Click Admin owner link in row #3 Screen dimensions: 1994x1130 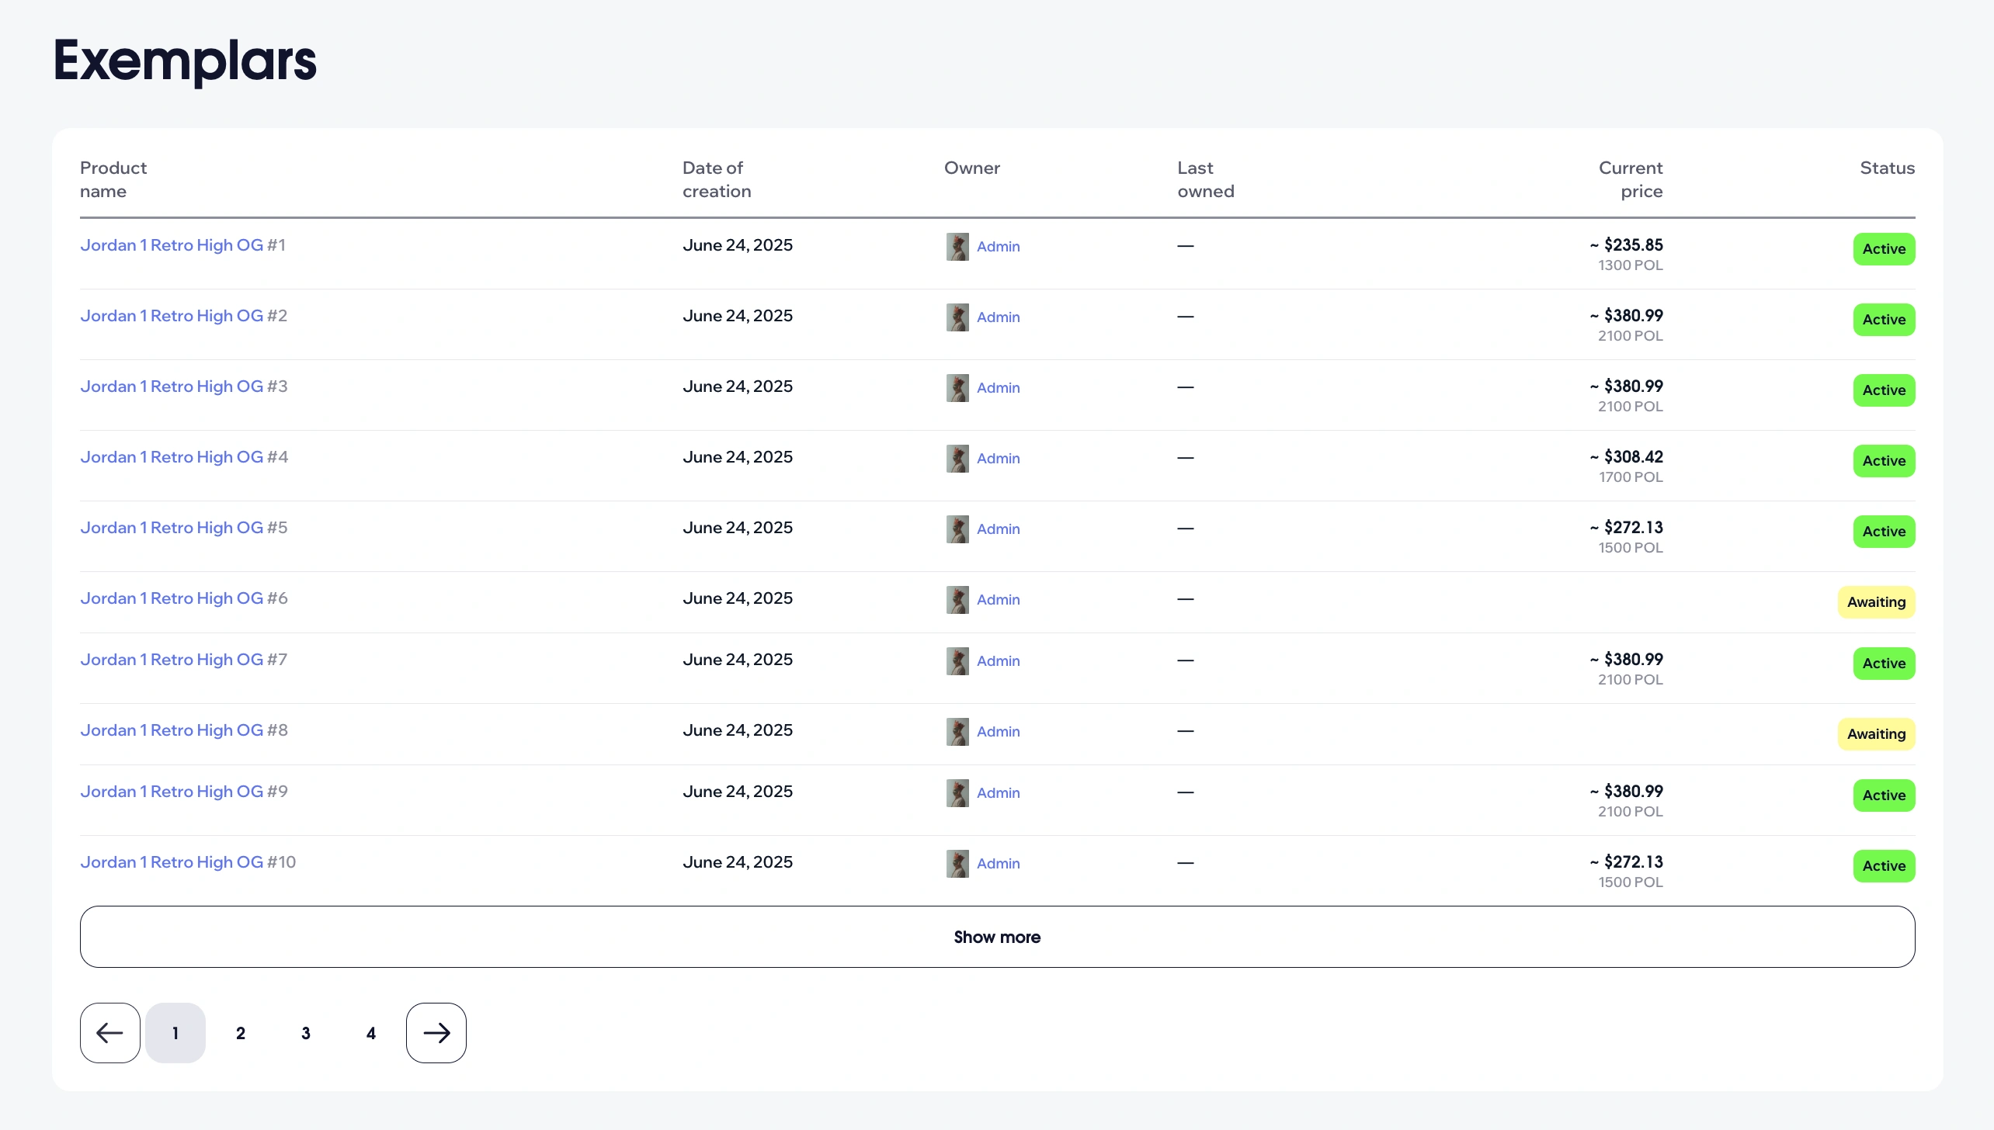pos(998,388)
